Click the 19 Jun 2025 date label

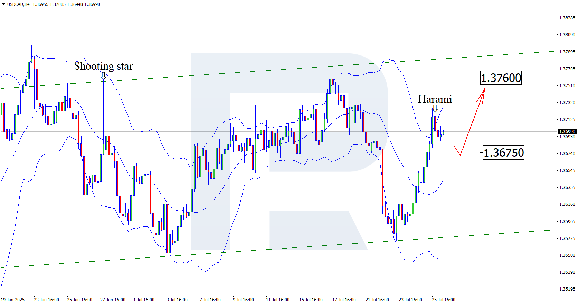pos(13,300)
